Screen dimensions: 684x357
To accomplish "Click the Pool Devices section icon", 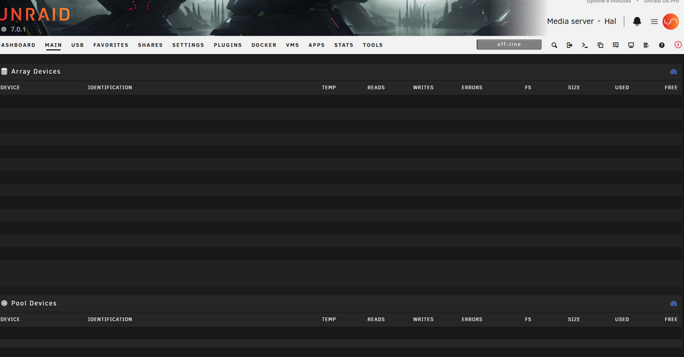I will (x=4, y=304).
